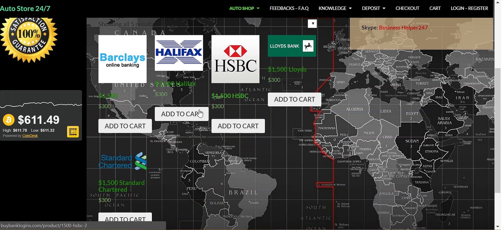The height and width of the screenshot is (230, 501).
Task: Click the 'Showing all 5 results' text
Action: click(x=125, y=24)
